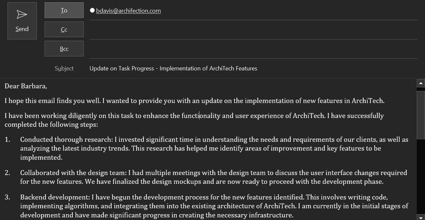This screenshot has width=425, height=220.
Task: Open the Cc recipients picker button
Action: coord(64,30)
